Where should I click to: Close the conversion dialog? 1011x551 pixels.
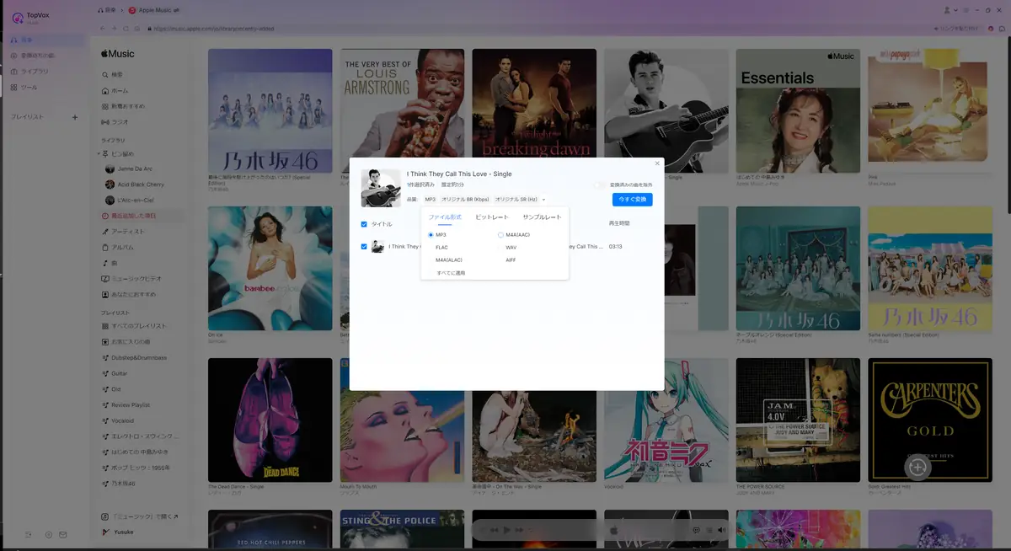coord(657,163)
